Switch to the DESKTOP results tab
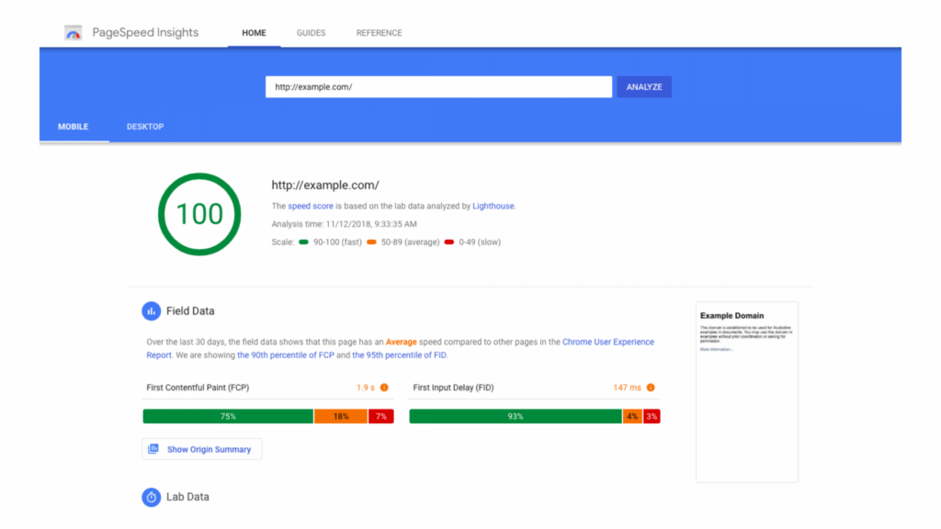 pyautogui.click(x=145, y=127)
